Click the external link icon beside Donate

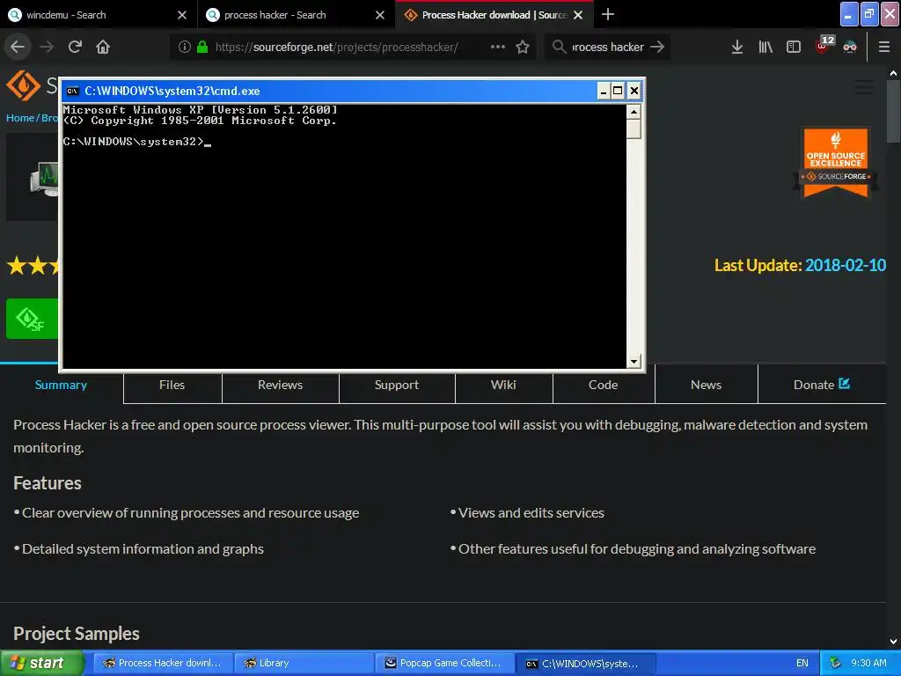(x=844, y=384)
